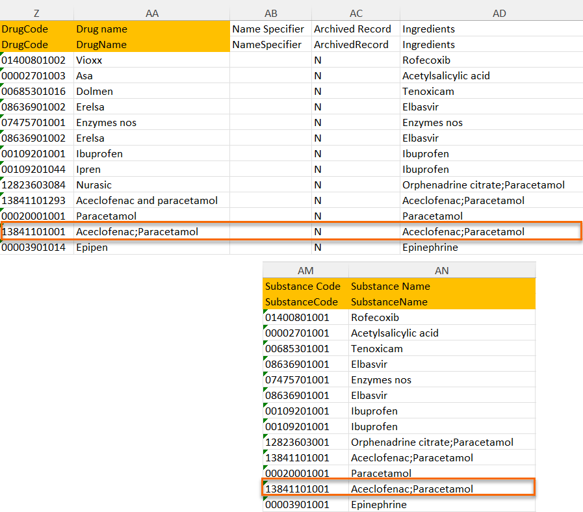Screen dimensions: 583x512
Task: Select the 'Name Specifier' header cell
Action: 270,29
